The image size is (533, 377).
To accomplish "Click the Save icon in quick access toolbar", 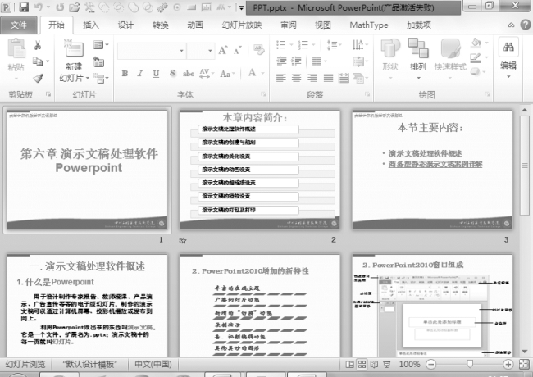I will pyautogui.click(x=23, y=7).
